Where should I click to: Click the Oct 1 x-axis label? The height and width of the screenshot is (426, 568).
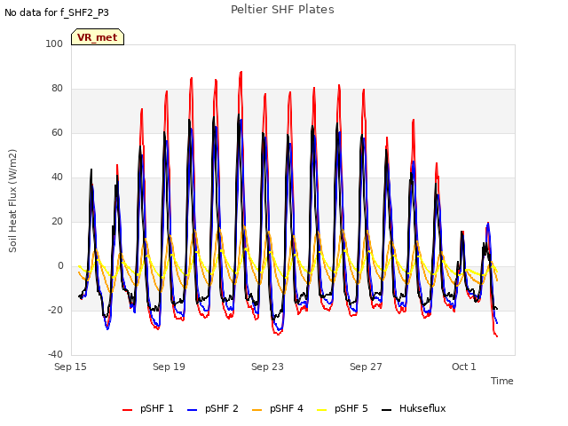463,367
